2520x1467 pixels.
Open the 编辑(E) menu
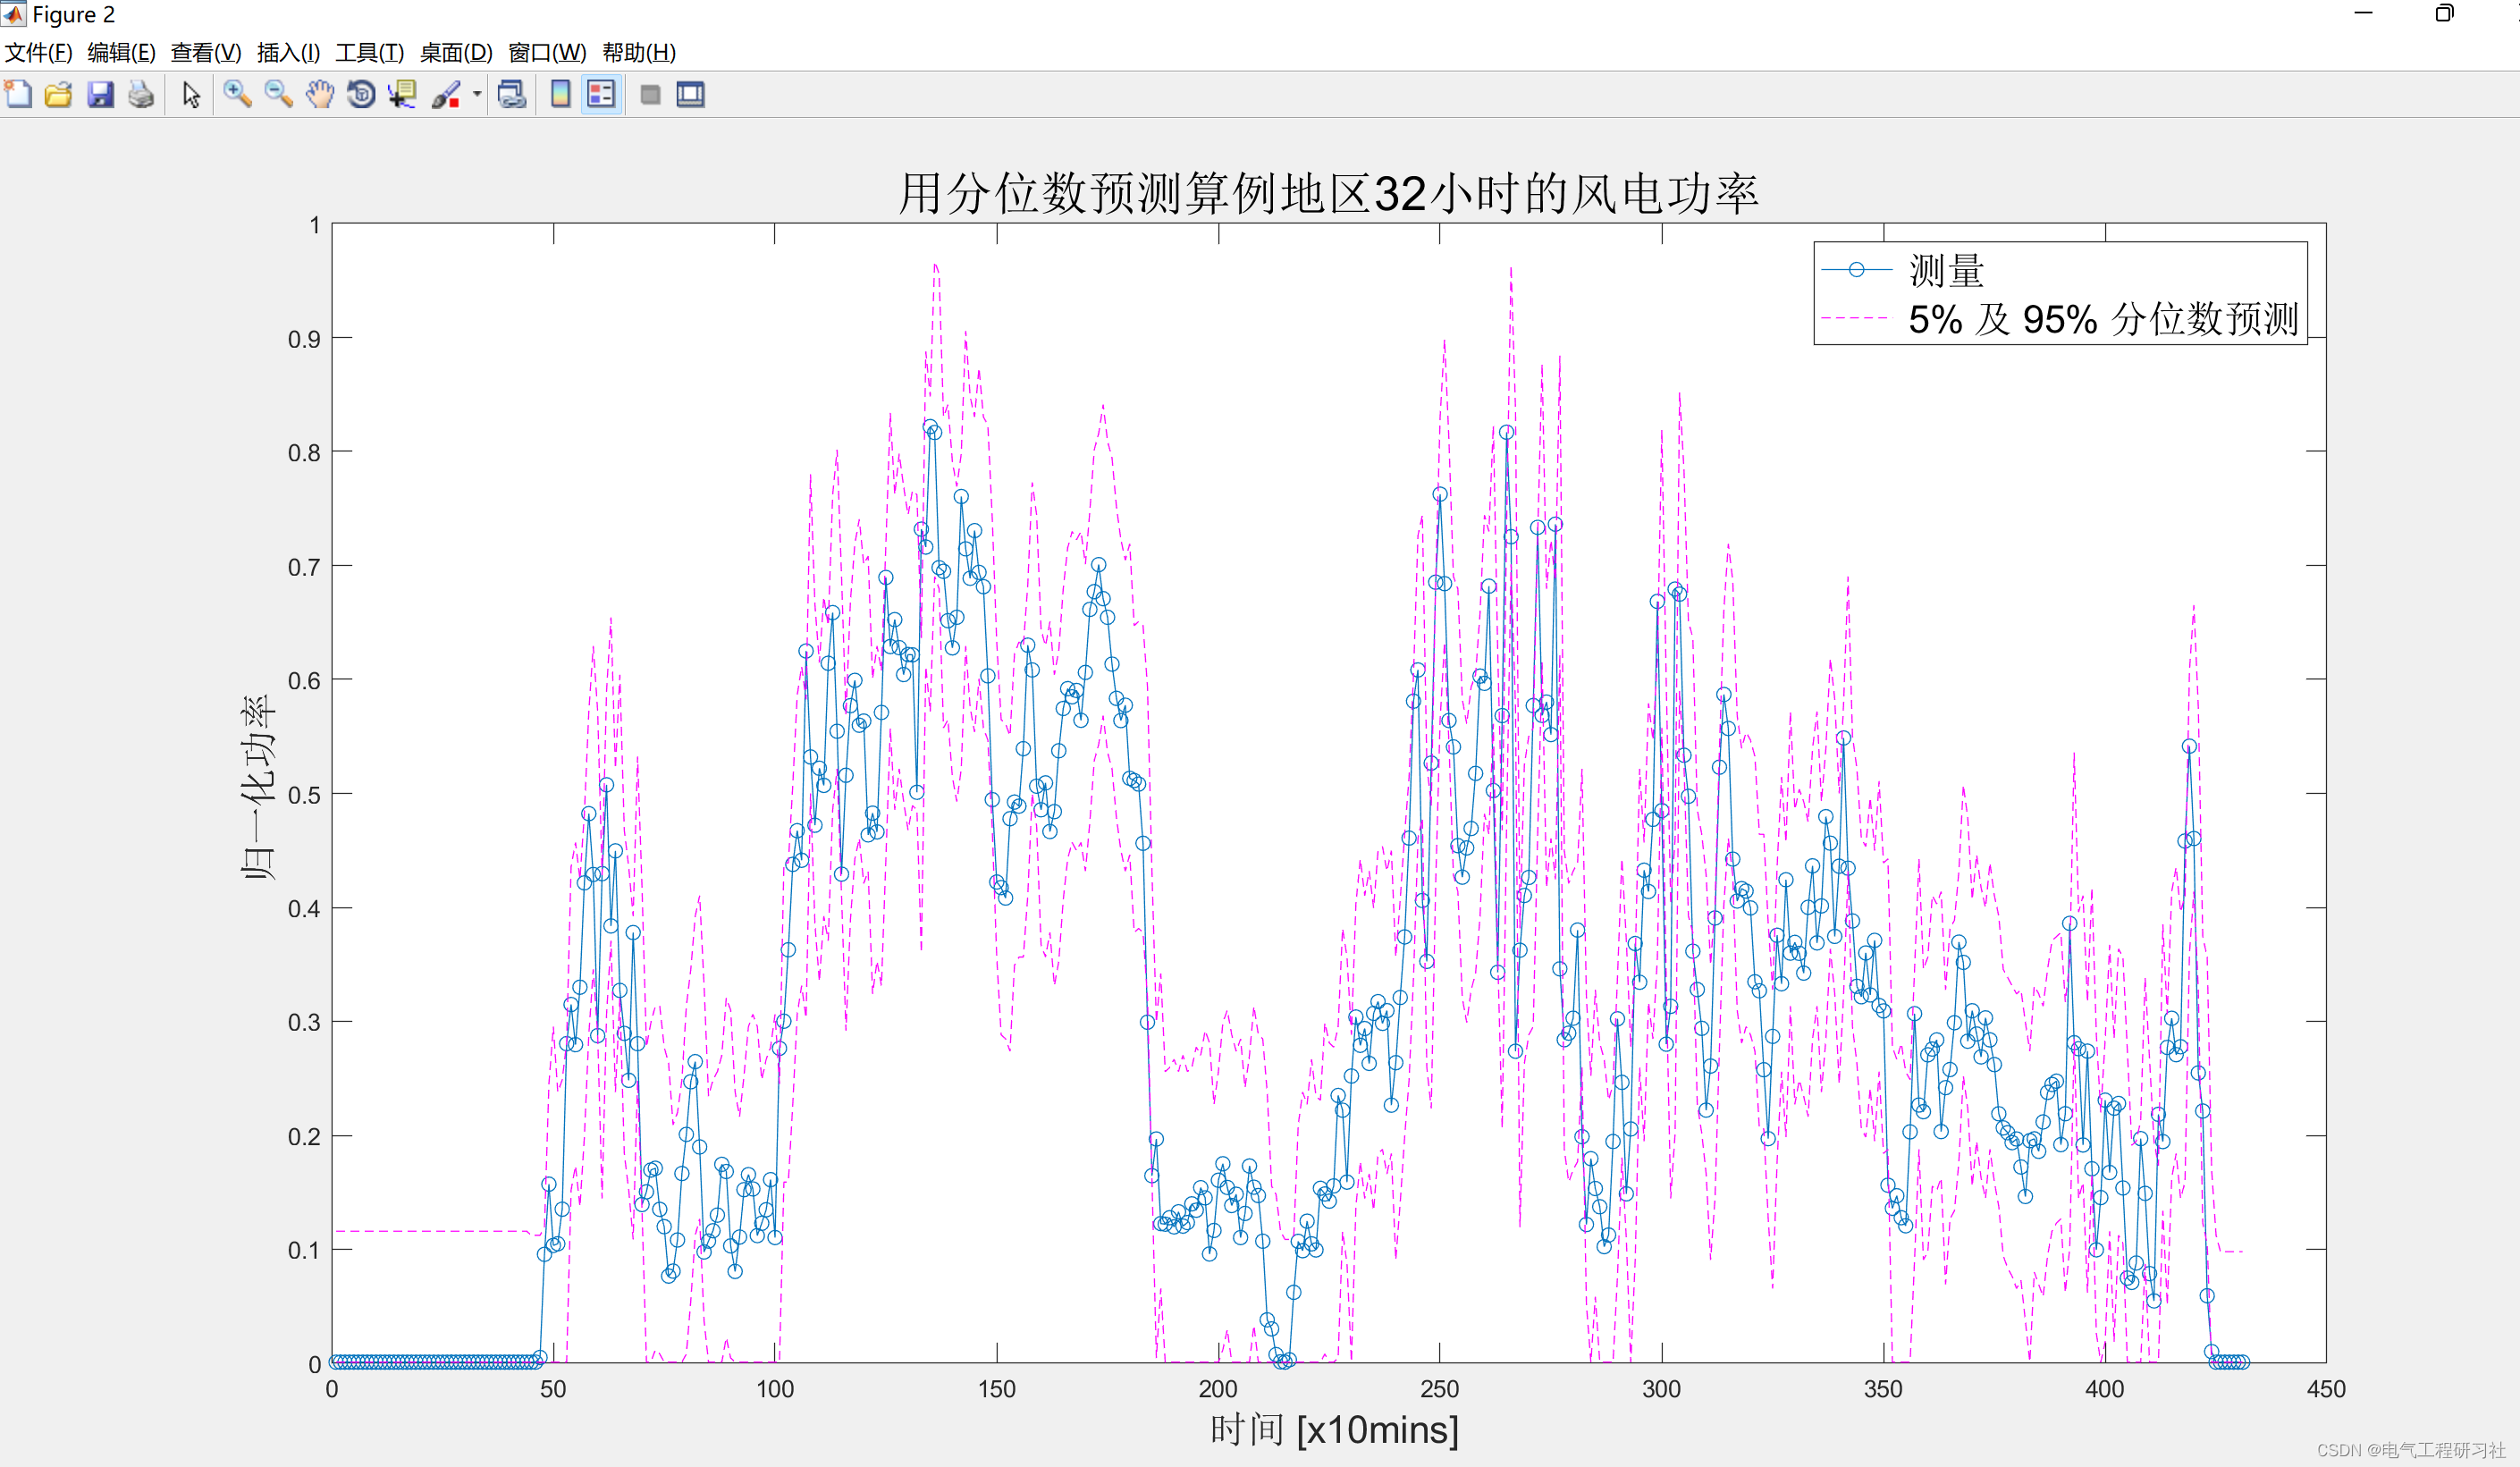tap(122, 52)
